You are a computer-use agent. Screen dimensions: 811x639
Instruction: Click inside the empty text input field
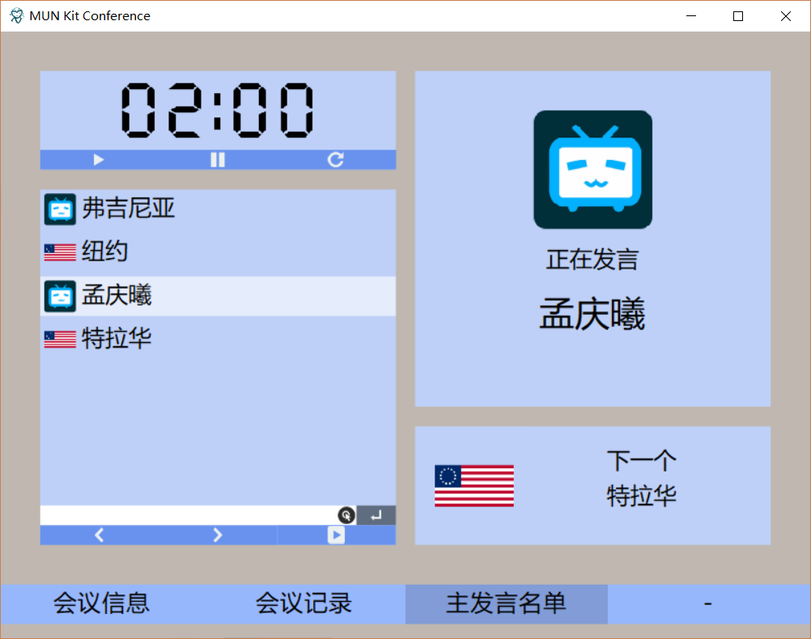(186, 514)
